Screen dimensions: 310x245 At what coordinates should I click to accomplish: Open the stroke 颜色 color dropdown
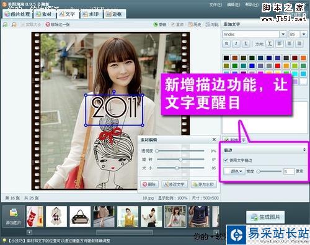click(x=234, y=171)
